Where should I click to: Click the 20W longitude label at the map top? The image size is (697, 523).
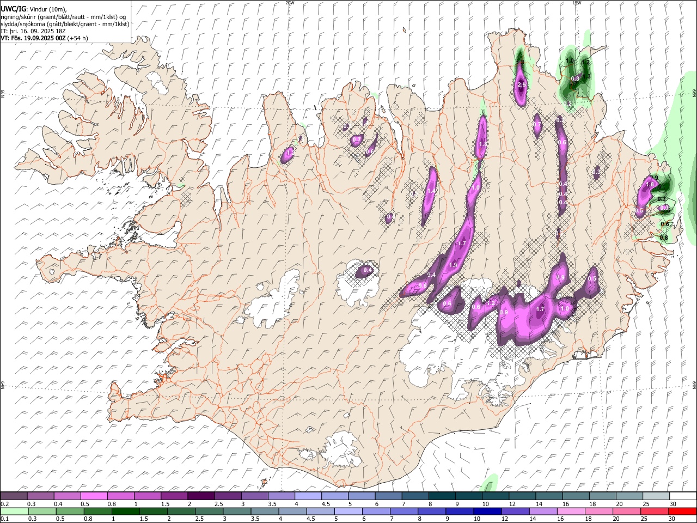pos(290,3)
